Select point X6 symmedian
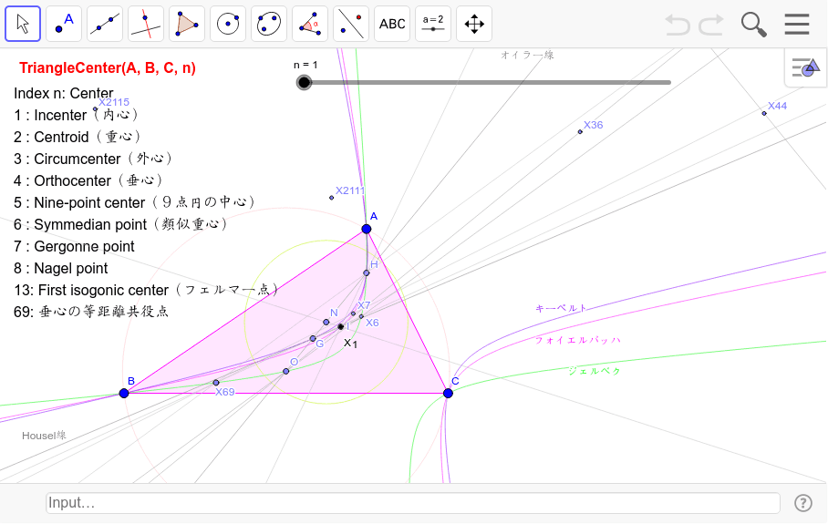The height and width of the screenshot is (524, 828). (361, 316)
